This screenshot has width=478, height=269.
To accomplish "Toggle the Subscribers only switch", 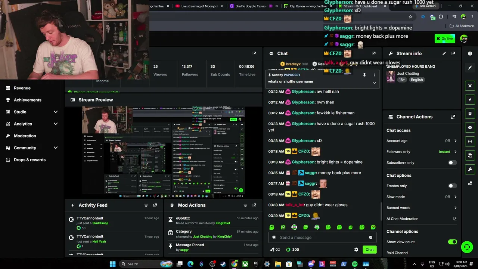I will click(452, 163).
